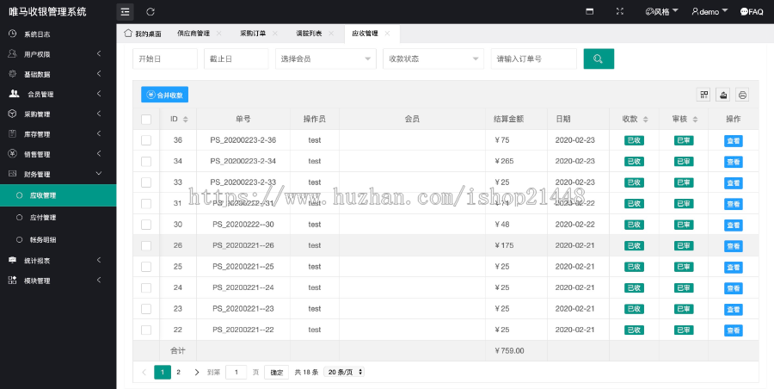The height and width of the screenshot is (389, 774).
Task: Collapse 财务管理 sidebar menu
Action: point(58,174)
